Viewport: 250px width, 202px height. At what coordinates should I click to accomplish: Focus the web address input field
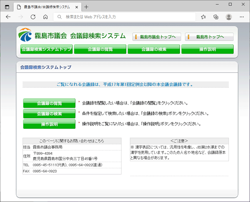pos(124,17)
